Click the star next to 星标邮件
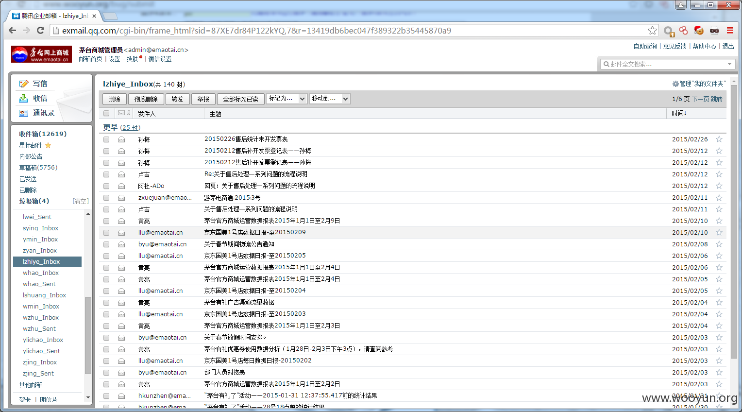This screenshot has height=412, width=742. pyautogui.click(x=48, y=145)
